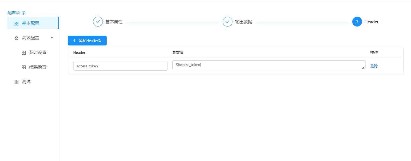Image resolution: width=411 pixels, height=161 pixels.
Task: Focus the Header name field containing access_token
Action: pyautogui.click(x=120, y=66)
